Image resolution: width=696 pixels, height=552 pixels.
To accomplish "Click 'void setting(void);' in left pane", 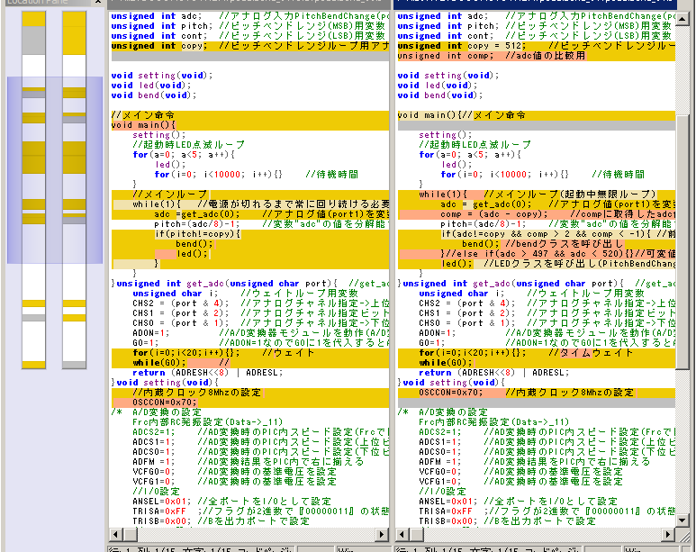I will [x=161, y=76].
